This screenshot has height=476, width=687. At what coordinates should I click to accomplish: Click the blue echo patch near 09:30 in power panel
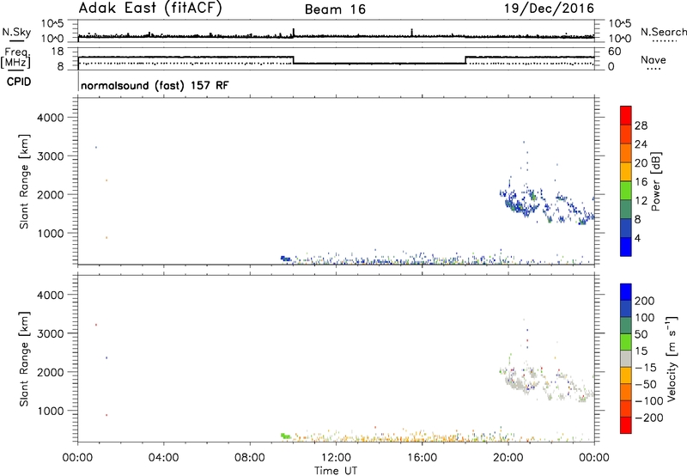click(x=286, y=259)
